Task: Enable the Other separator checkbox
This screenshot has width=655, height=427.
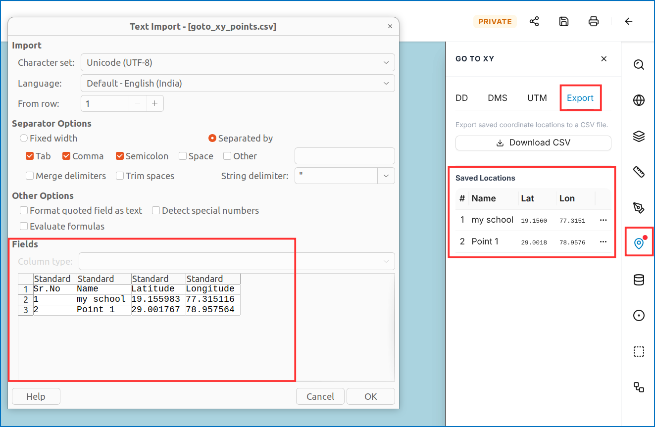Action: click(227, 156)
